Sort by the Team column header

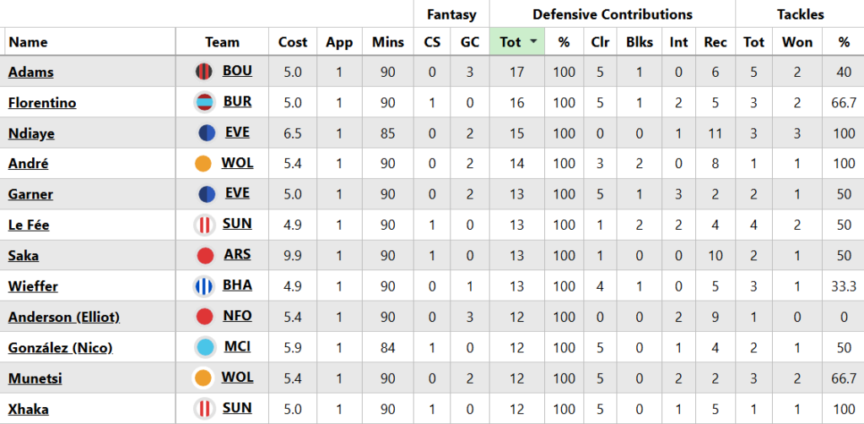tap(222, 42)
